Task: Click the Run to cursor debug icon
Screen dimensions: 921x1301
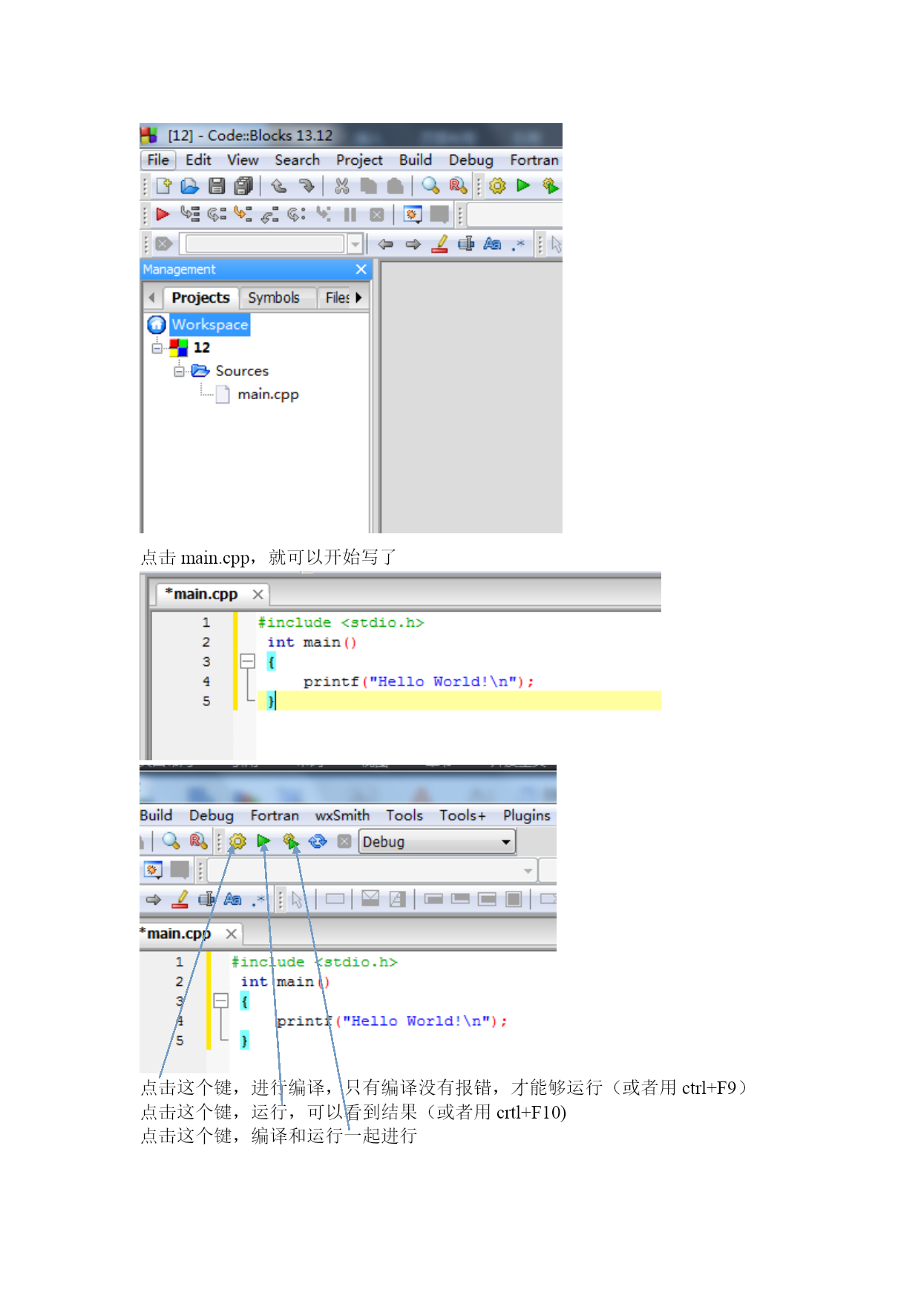Action: click(190, 214)
